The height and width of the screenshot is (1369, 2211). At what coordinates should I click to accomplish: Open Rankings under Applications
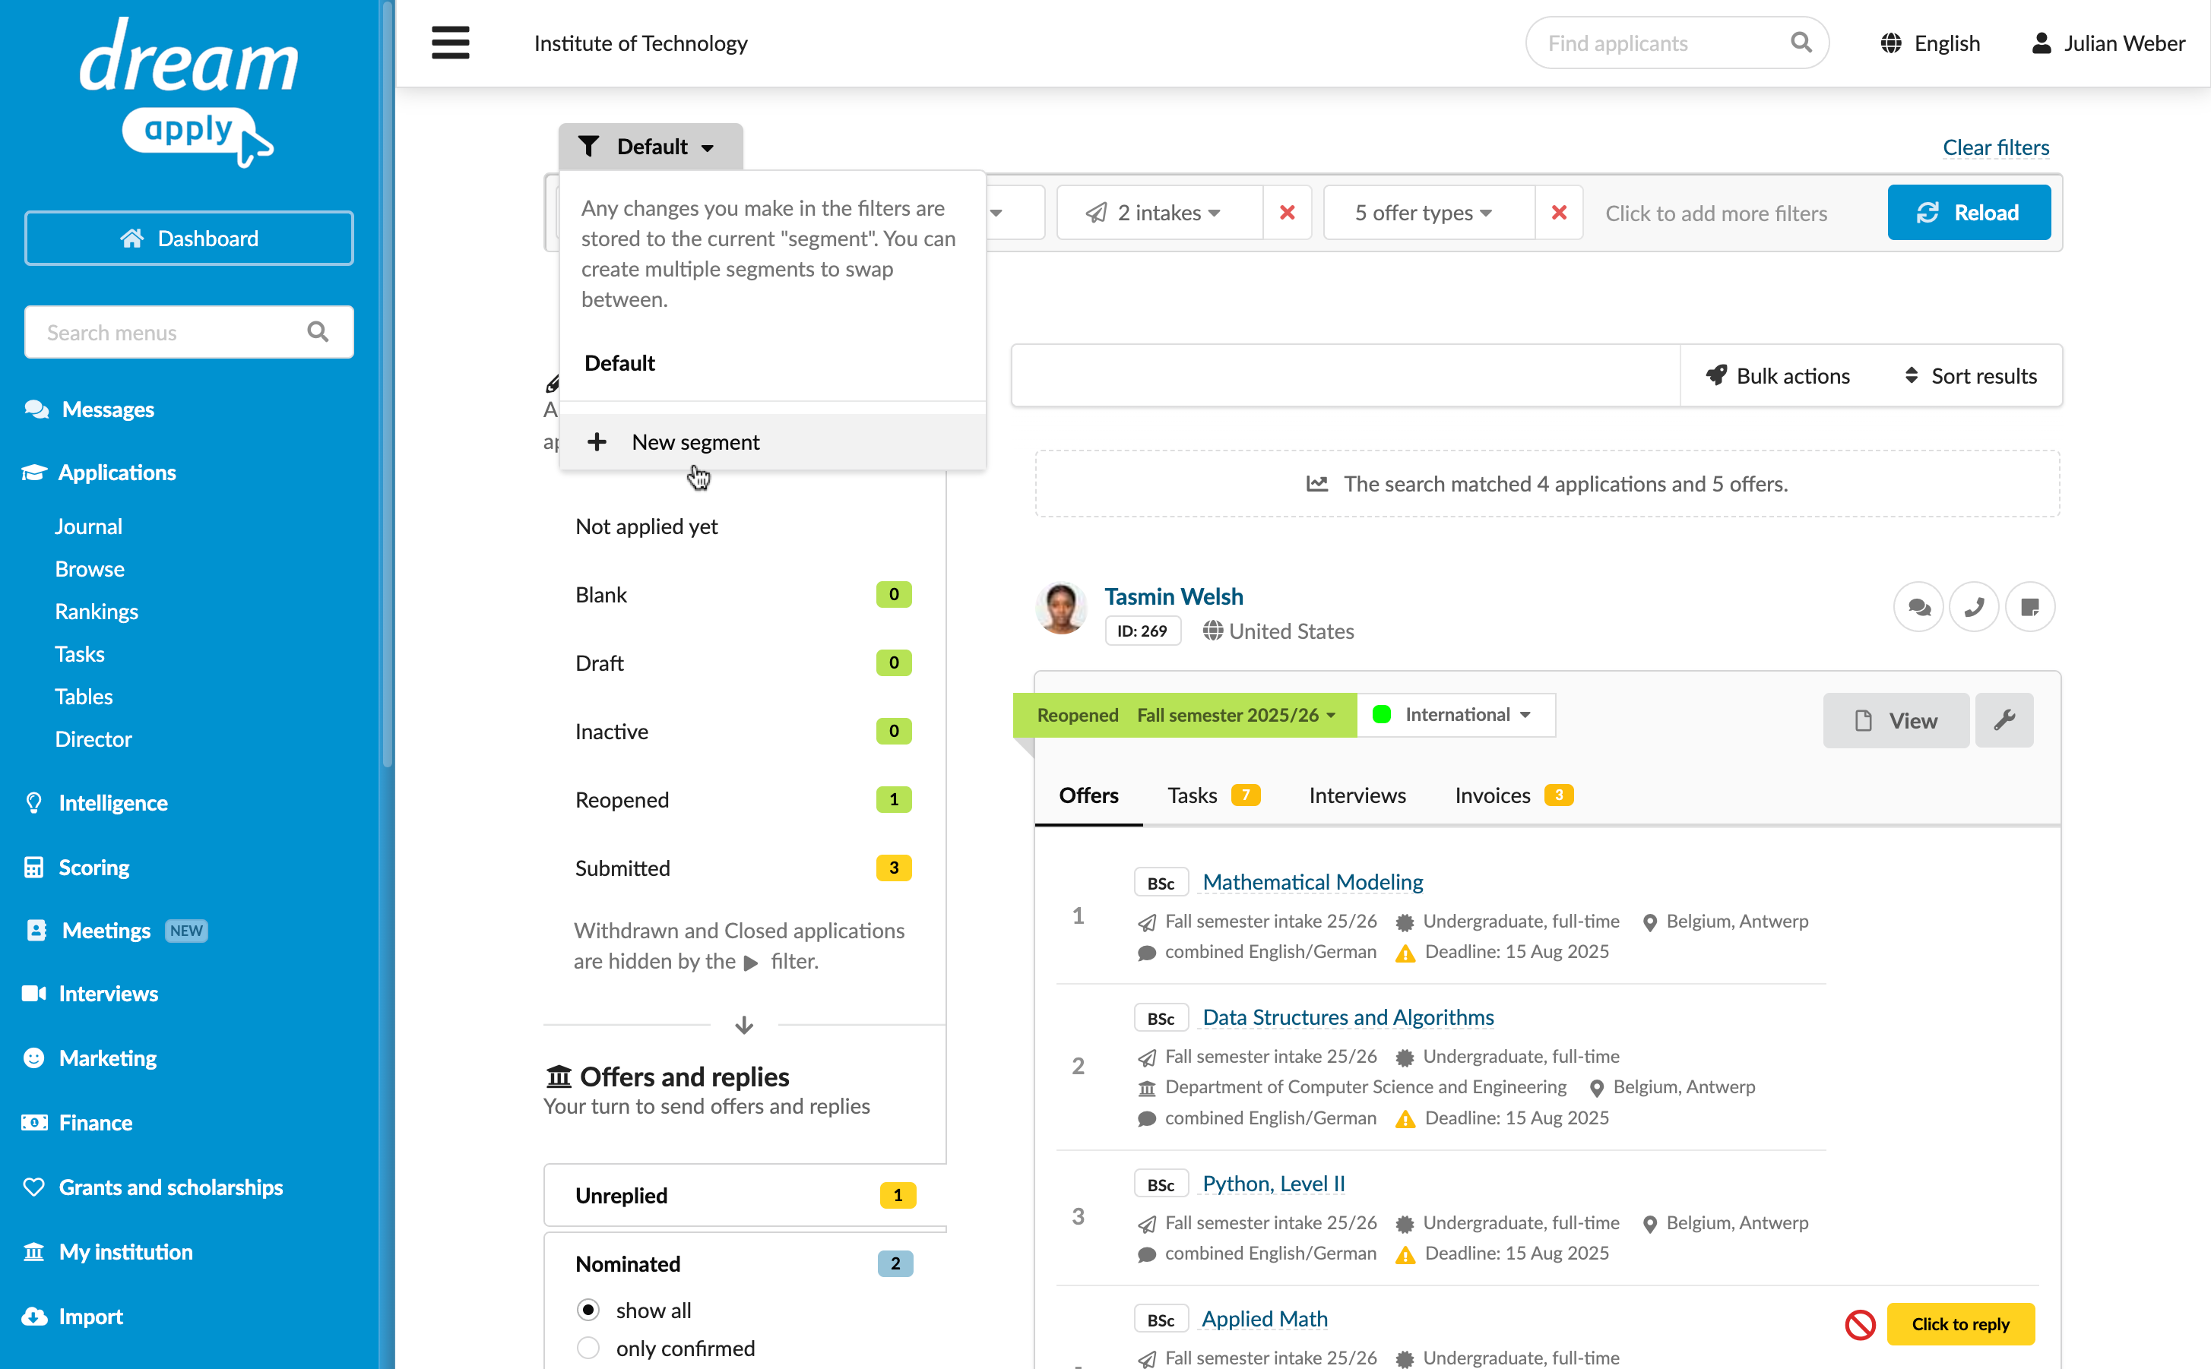[x=96, y=611]
